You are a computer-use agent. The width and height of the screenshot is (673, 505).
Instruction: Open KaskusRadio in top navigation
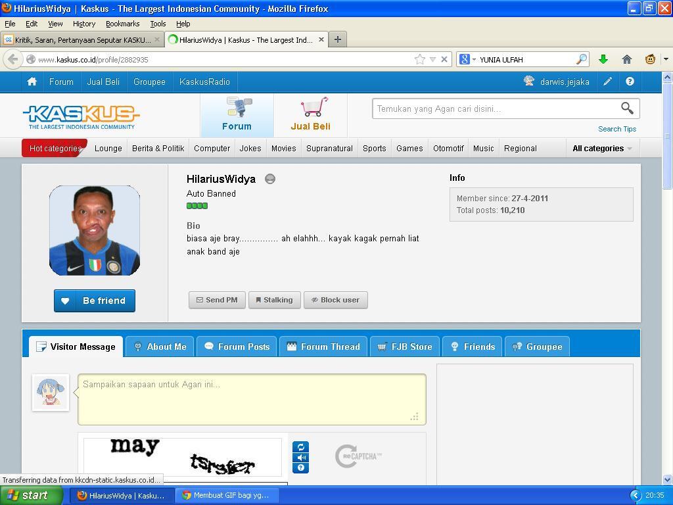pos(205,82)
